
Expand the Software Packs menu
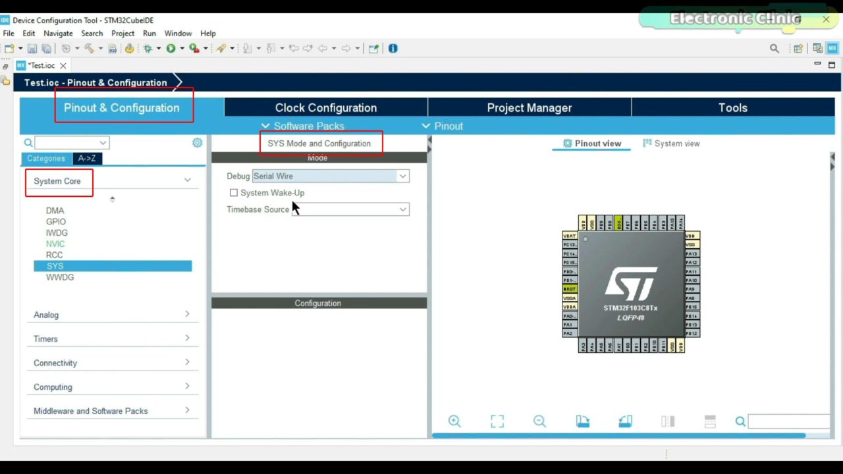tap(302, 126)
